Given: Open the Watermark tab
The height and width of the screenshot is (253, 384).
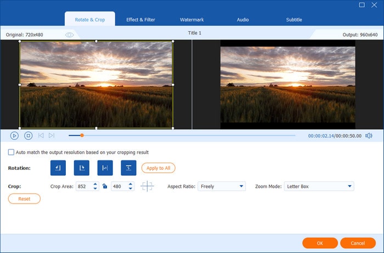Looking at the screenshot, I should click(x=191, y=20).
